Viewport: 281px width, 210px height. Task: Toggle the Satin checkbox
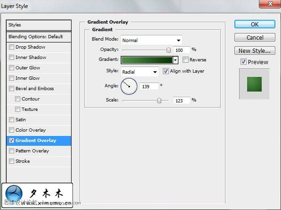click(11, 120)
